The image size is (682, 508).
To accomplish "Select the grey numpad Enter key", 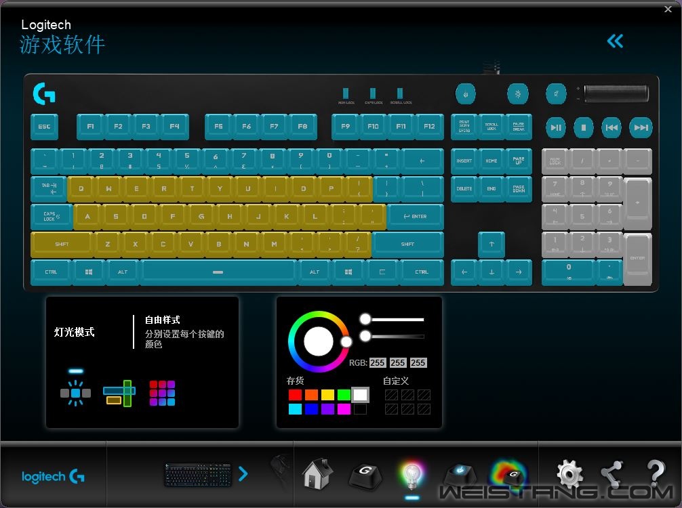I will [x=638, y=259].
